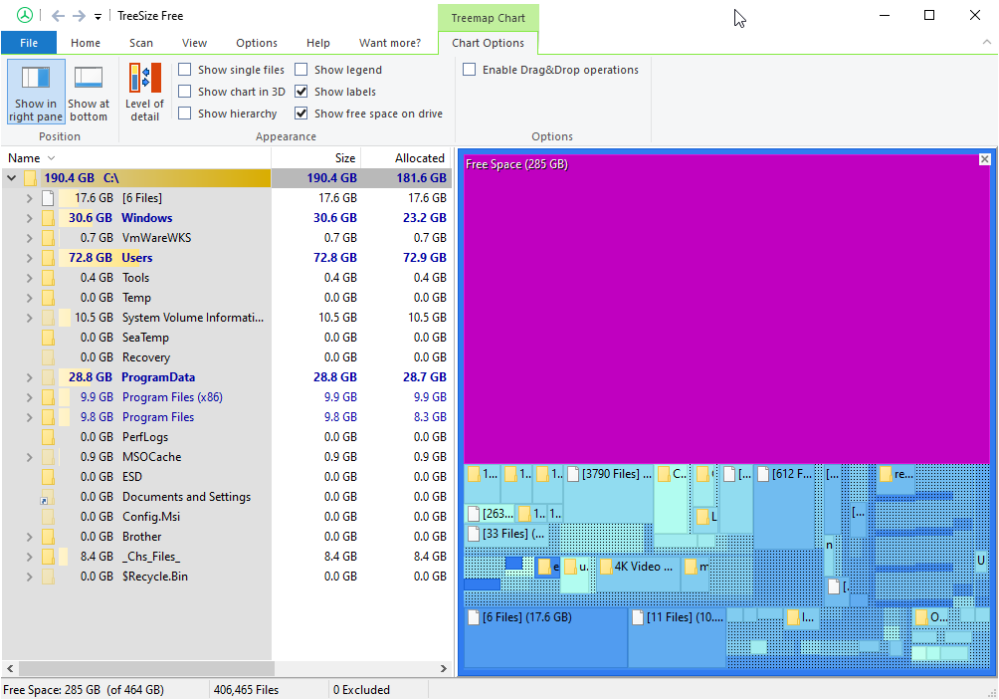Sort by the Allocated column header
Screen dimensions: 999x700
pos(407,158)
